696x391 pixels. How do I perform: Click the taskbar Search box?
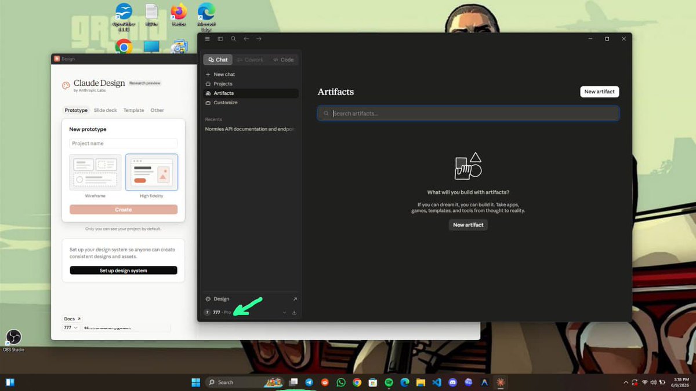[244, 382]
